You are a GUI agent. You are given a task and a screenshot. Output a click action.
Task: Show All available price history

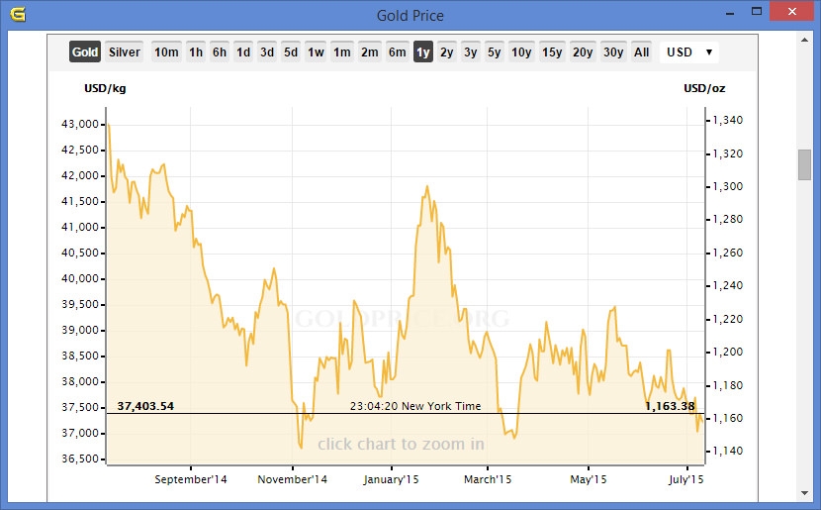[x=641, y=51]
